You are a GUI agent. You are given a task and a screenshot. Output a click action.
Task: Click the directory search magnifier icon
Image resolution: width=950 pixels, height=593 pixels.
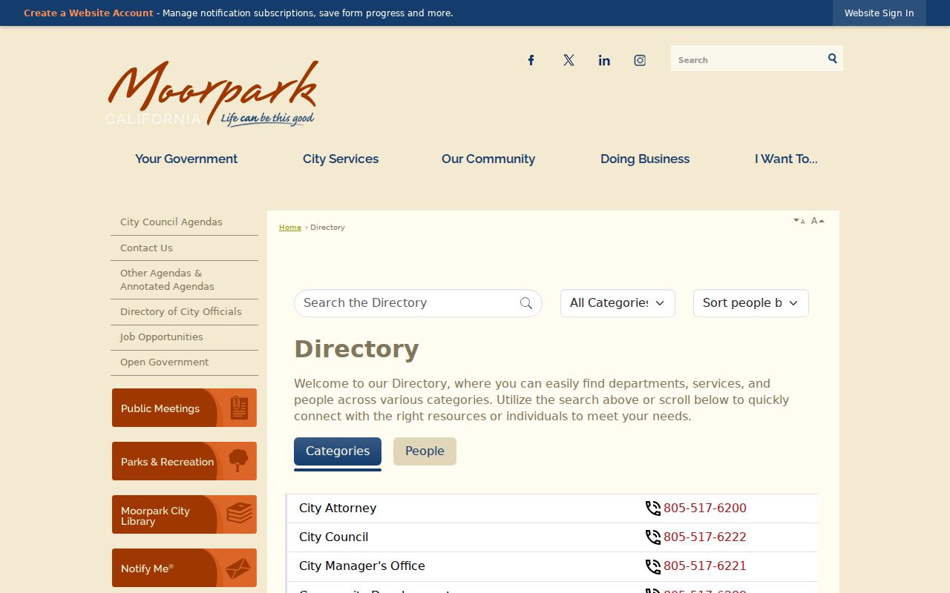pyautogui.click(x=526, y=303)
